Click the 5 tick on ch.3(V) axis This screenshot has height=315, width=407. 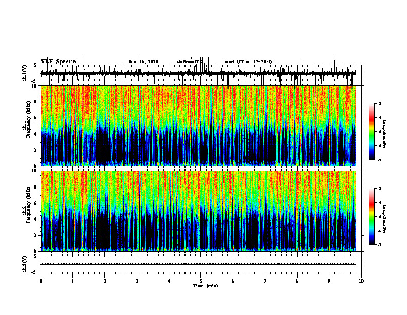pos(35,256)
